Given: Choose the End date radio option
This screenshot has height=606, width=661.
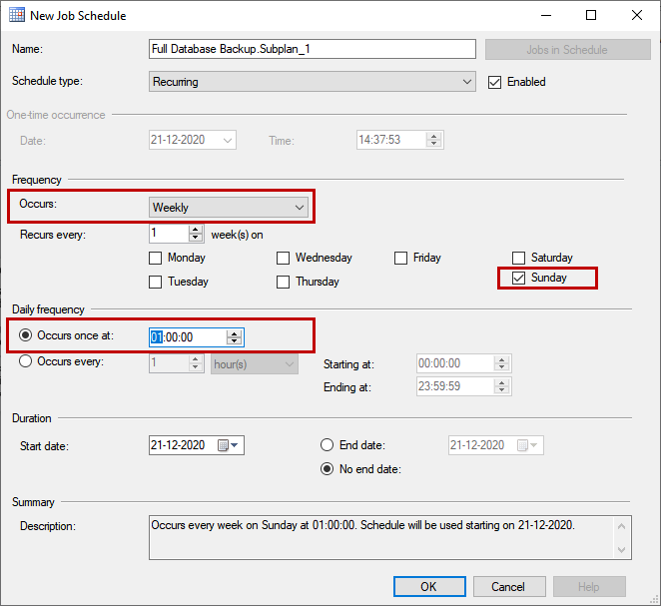Looking at the screenshot, I should (327, 445).
